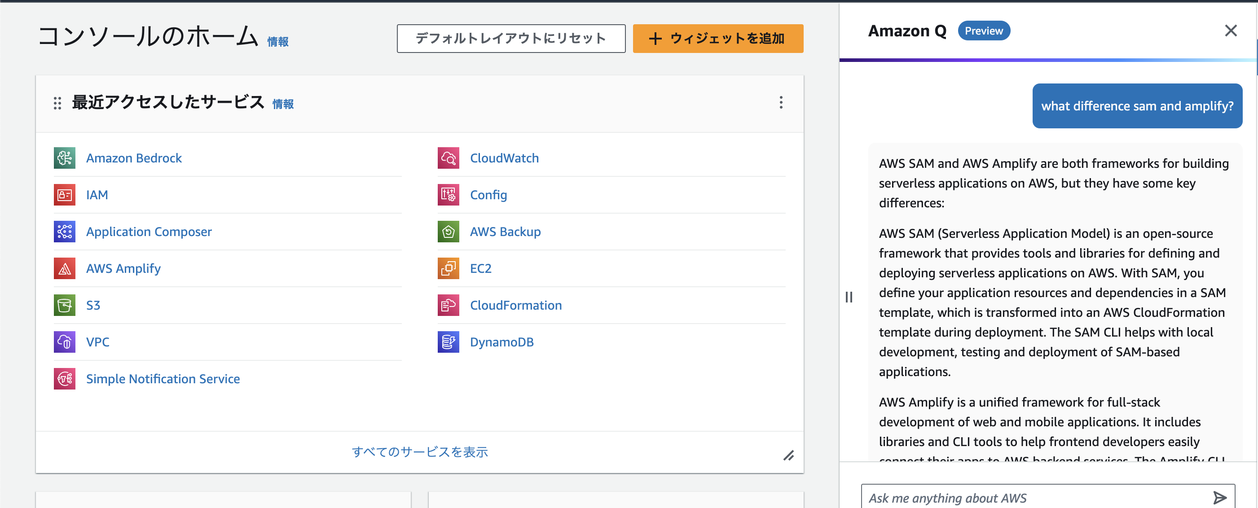Viewport: 1258px width, 508px height.
Task: Open the Simple Notification Service link
Action: coord(163,379)
